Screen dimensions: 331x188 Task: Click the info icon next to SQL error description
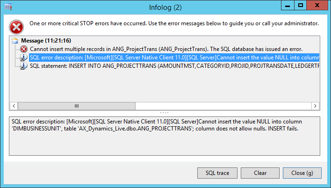click(23, 58)
